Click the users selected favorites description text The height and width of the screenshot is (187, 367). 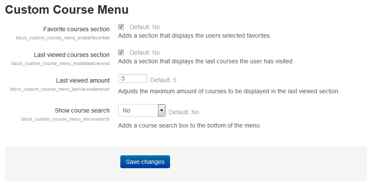(x=194, y=36)
